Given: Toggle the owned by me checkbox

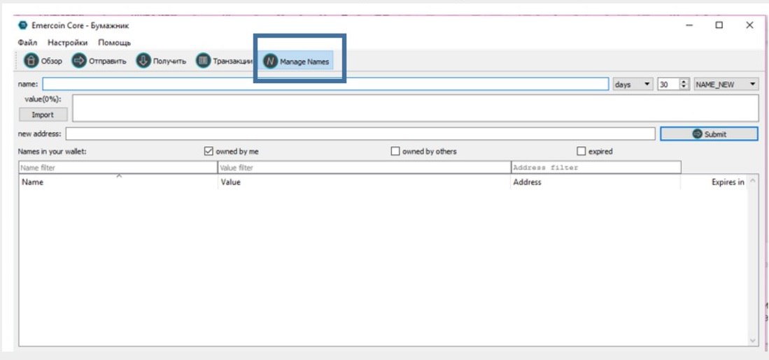Looking at the screenshot, I should (x=209, y=152).
